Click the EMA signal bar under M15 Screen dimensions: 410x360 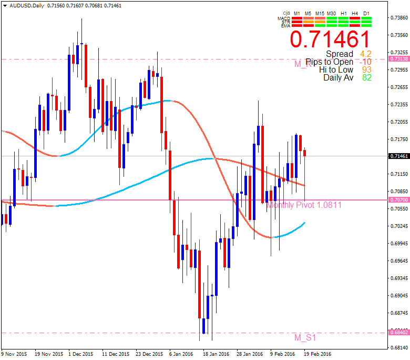tap(320, 26)
